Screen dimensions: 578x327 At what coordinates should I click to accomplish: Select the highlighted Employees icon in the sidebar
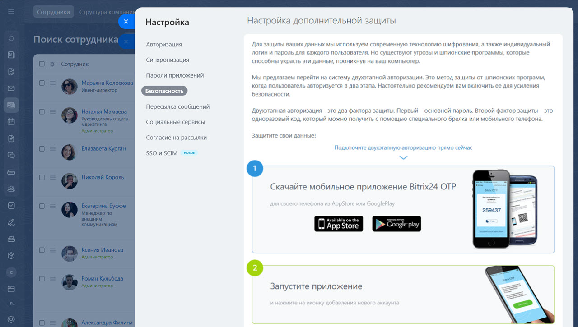[x=11, y=105]
